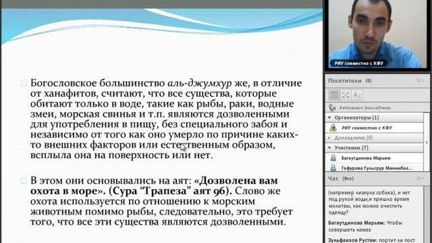Select attendee Багаутдинова Марьям
Viewport: 432px width, 243px height.
[x=375, y=158]
